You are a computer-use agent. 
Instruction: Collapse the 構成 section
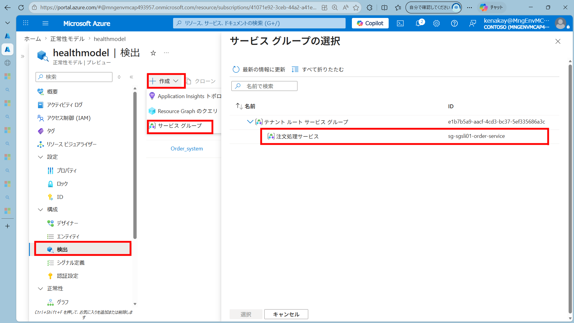pos(40,210)
